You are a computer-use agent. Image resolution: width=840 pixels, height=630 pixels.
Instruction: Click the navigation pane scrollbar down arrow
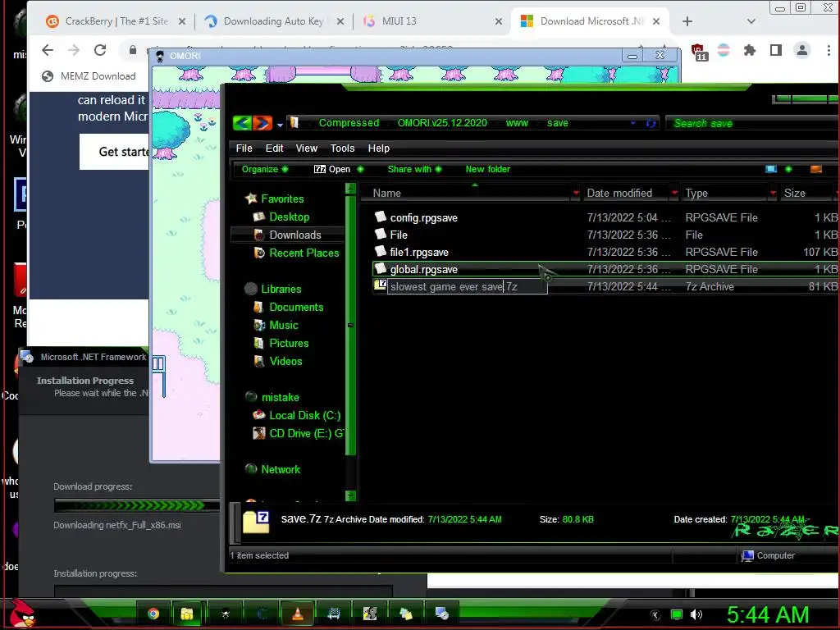[351, 495]
